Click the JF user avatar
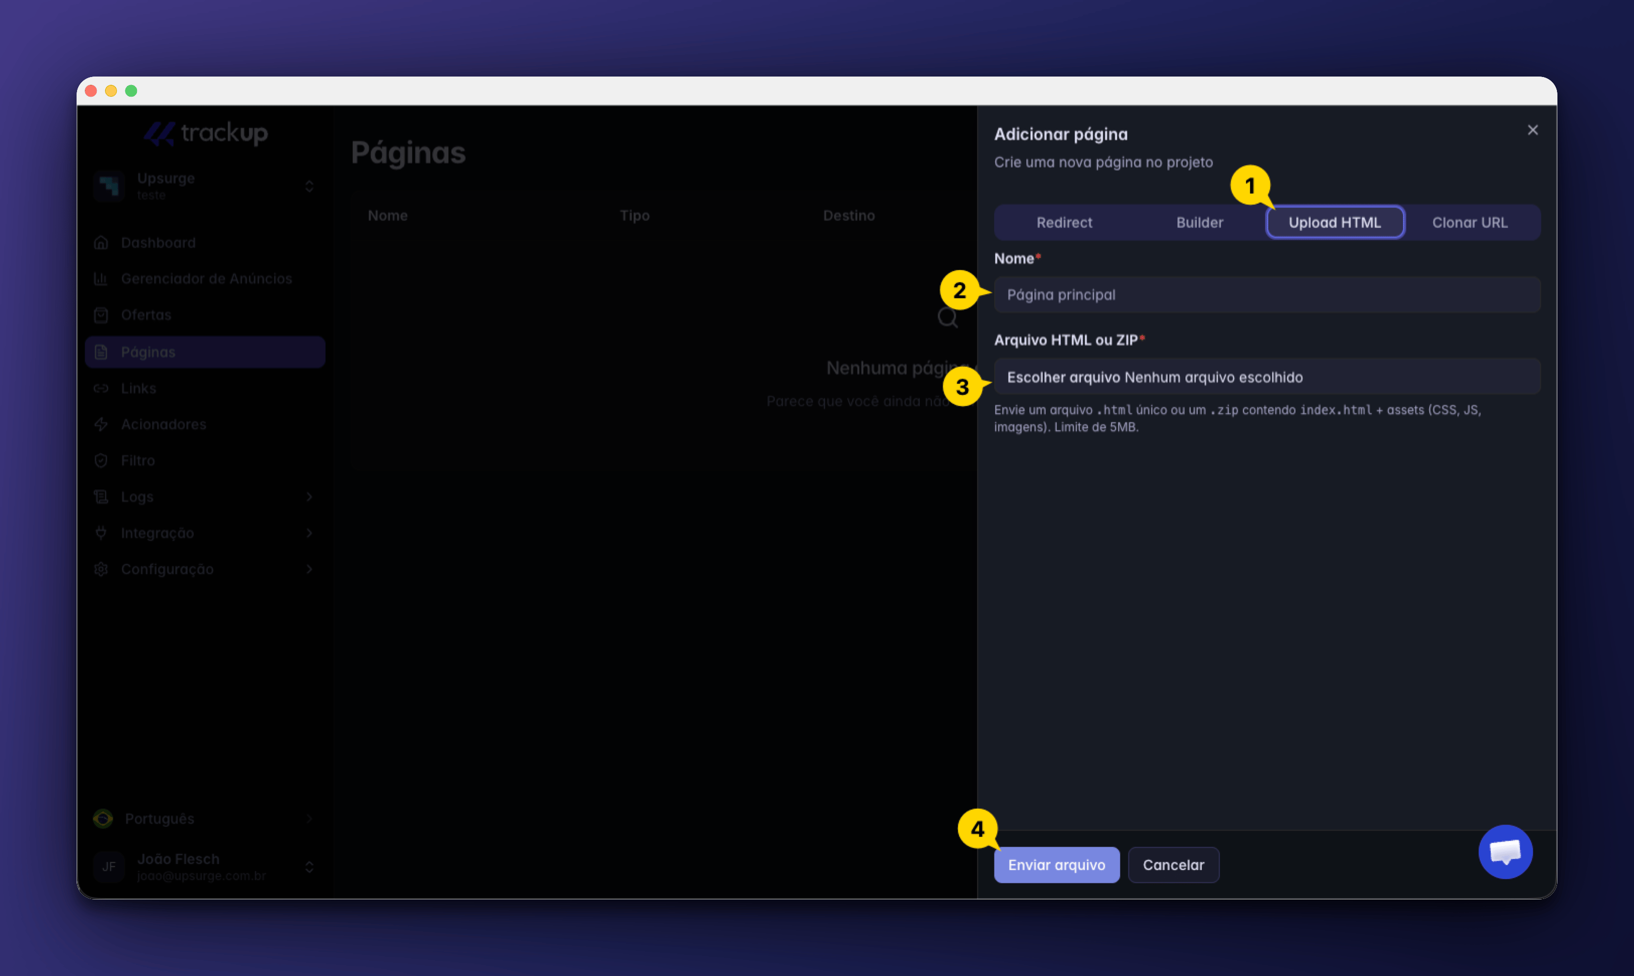1634x976 pixels. (109, 866)
